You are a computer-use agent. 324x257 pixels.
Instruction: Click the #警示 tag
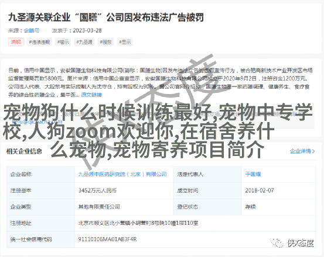(x=63, y=42)
